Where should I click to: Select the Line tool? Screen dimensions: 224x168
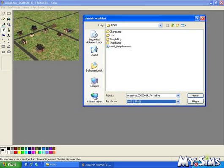tap(3, 41)
